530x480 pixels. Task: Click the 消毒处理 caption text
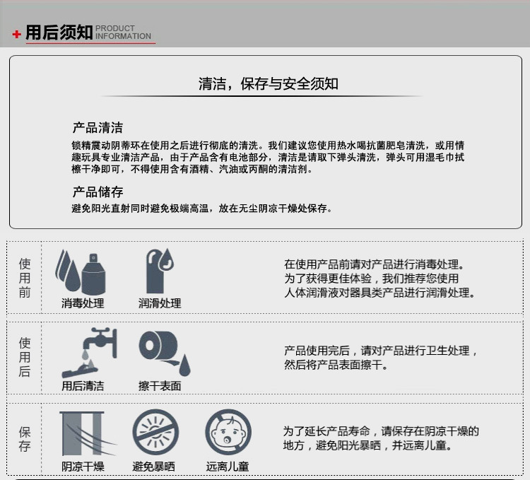83,303
